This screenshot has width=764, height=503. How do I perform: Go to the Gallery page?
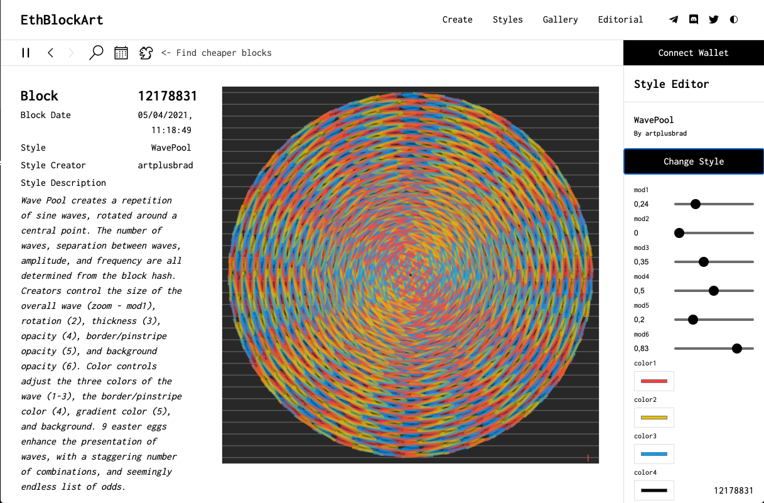pos(561,19)
